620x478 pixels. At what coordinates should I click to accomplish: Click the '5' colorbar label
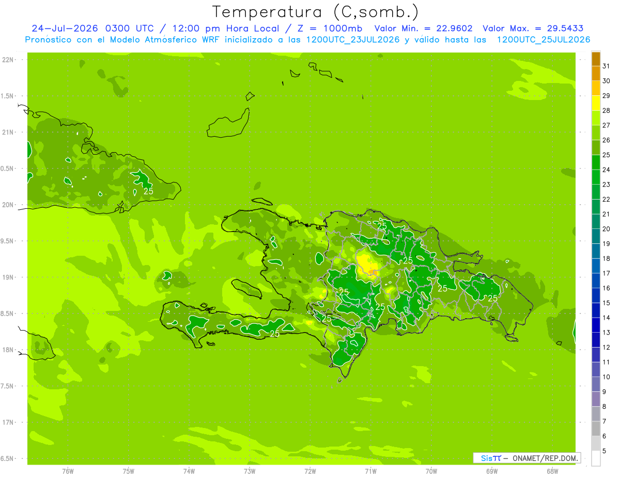(605, 451)
